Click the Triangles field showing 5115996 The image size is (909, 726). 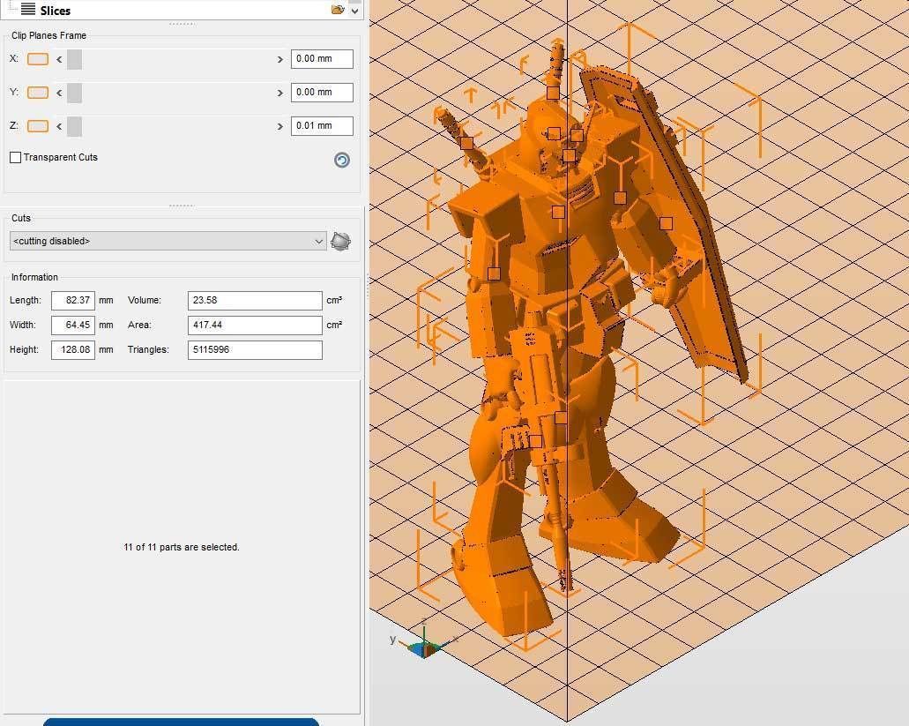pyautogui.click(x=255, y=350)
